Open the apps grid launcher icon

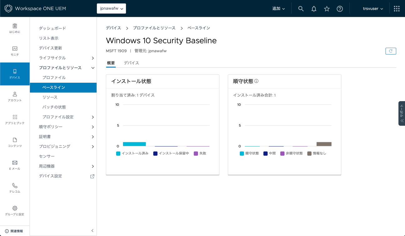point(397,9)
